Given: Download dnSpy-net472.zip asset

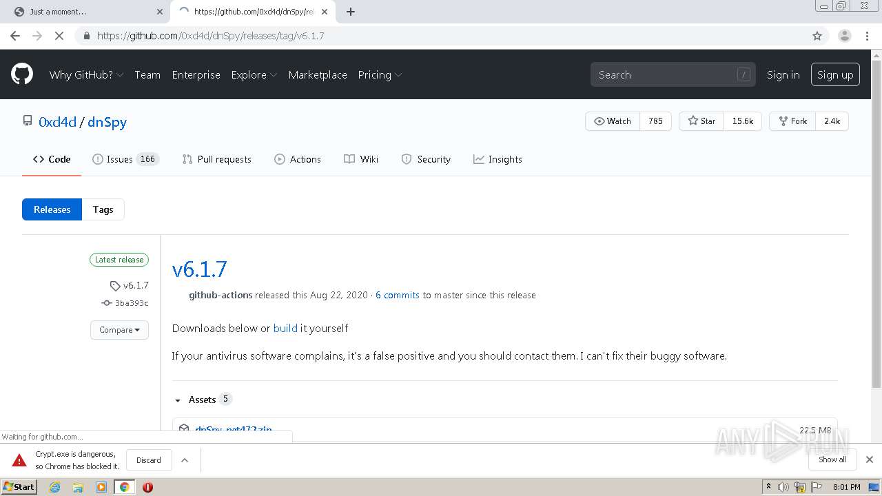Looking at the screenshot, I should point(234,429).
